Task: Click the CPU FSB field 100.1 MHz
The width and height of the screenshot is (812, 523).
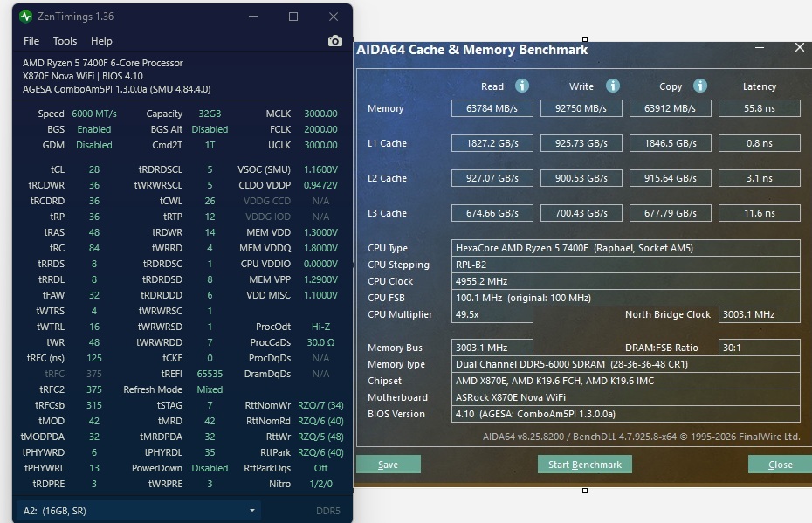Action: point(625,298)
